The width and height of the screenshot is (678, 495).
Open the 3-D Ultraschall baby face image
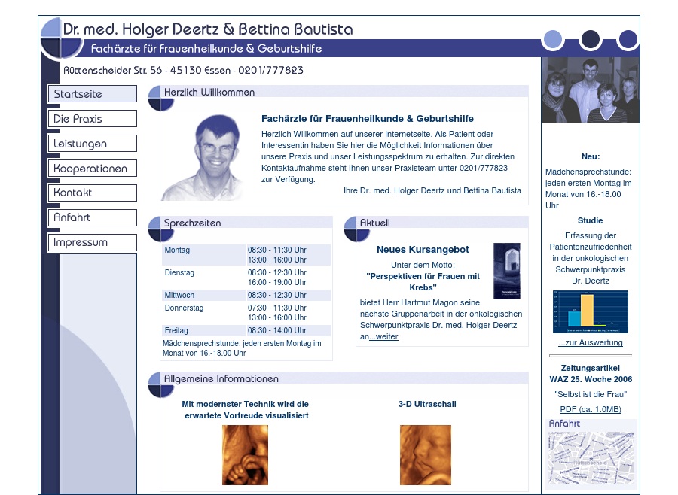tap(426, 454)
